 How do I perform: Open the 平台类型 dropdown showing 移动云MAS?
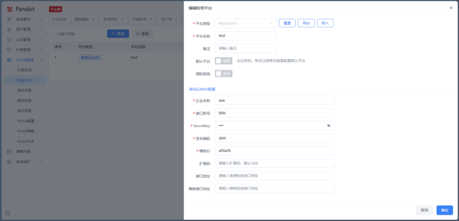coord(246,23)
